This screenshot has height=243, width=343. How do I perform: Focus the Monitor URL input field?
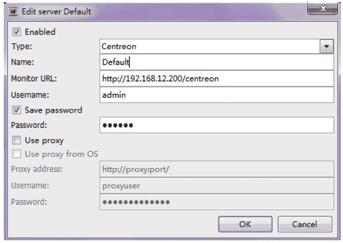216,79
